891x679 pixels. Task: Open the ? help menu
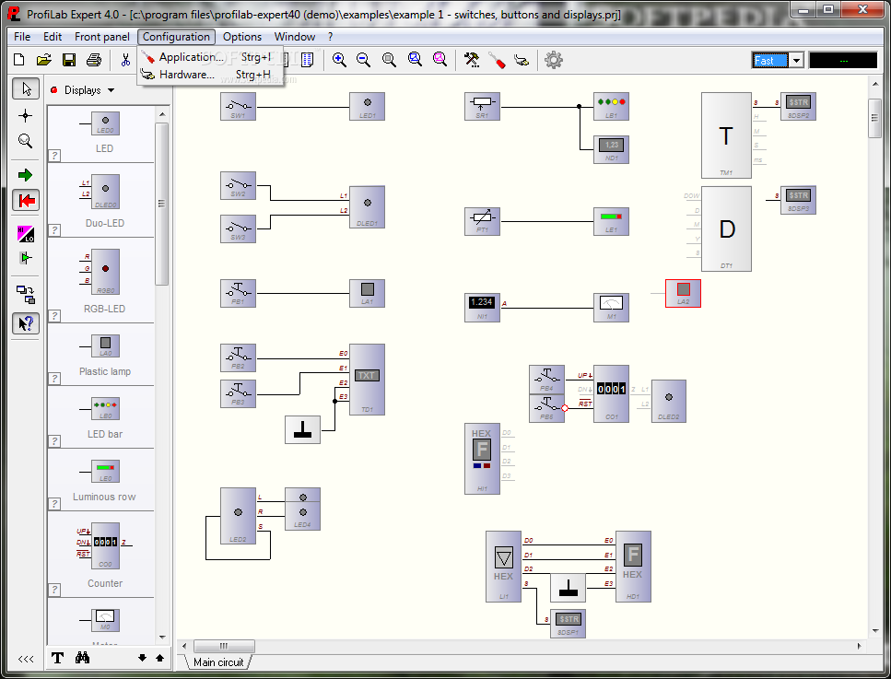(330, 36)
